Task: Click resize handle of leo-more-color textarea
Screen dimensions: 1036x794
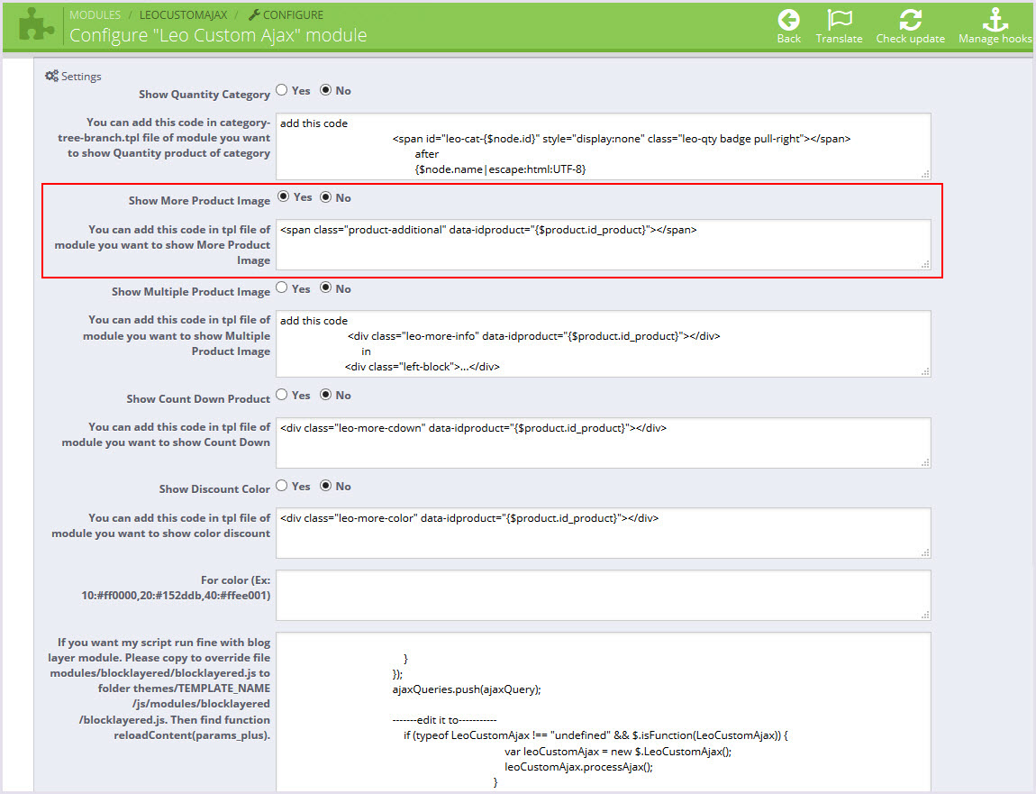Action: click(x=926, y=552)
